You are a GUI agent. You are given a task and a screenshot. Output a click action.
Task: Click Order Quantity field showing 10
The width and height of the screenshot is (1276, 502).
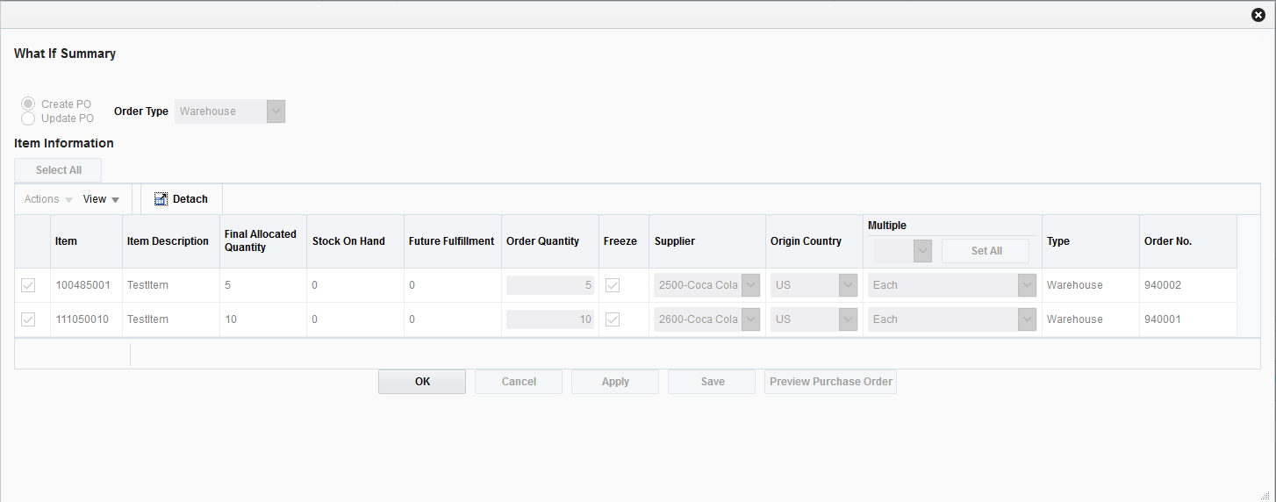(x=550, y=319)
